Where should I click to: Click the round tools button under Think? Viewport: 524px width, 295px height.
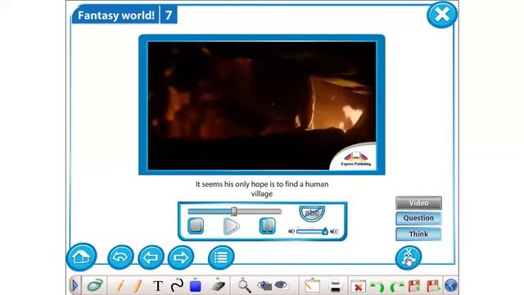(408, 257)
